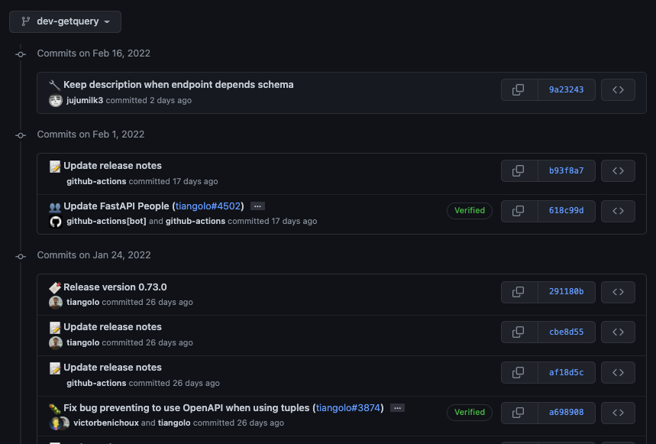Open 'Keep description when endpoint depends schema' commit
The image size is (656, 444).
pos(178,85)
